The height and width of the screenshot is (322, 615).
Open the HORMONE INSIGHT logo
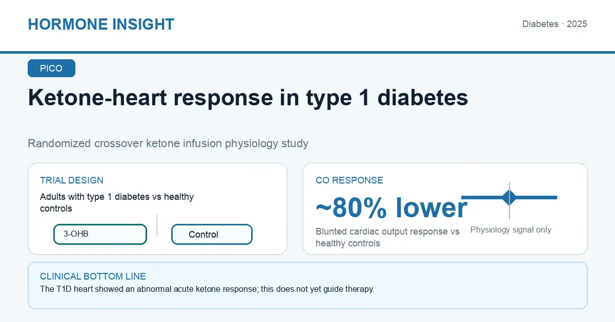tap(101, 24)
